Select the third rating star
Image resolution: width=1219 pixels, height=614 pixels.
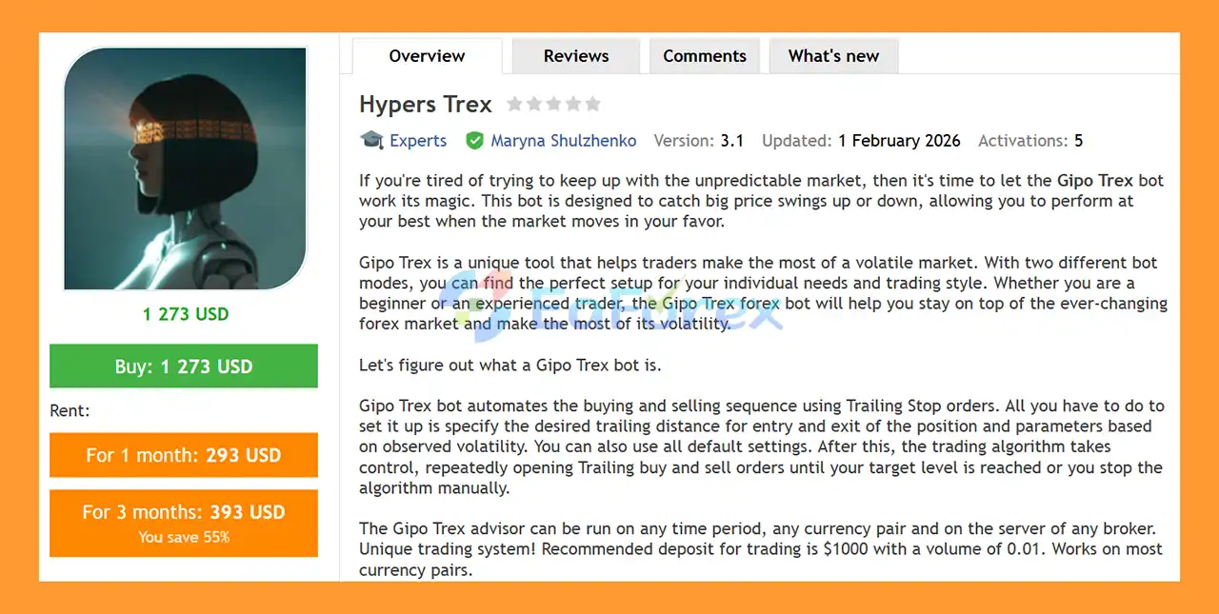[x=554, y=104]
